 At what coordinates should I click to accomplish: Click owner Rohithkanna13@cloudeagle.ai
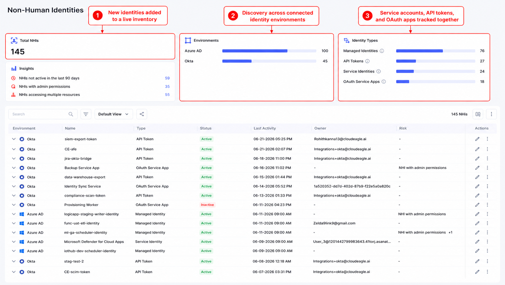click(340, 139)
